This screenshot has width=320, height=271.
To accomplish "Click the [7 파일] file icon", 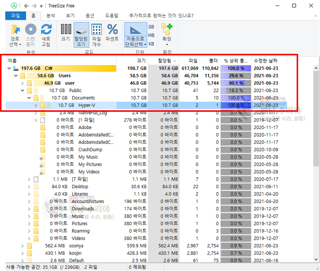I will (36, 179).
